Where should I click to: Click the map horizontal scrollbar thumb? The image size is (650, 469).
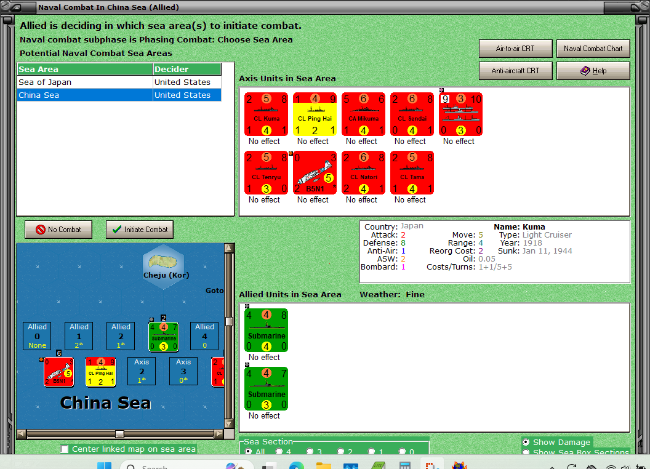tap(119, 434)
